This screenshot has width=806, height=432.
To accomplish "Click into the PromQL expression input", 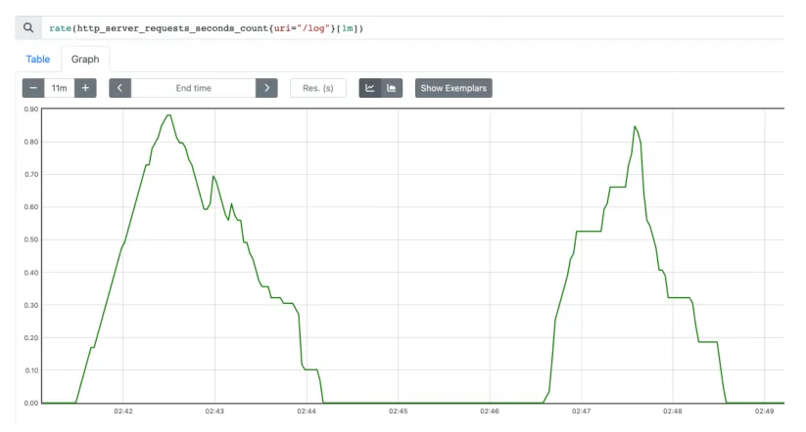I will click(x=414, y=28).
